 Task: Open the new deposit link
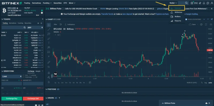pos(127,14)
